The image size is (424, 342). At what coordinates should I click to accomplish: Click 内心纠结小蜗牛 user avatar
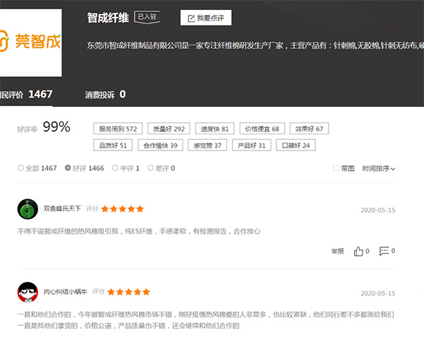[x=28, y=292]
